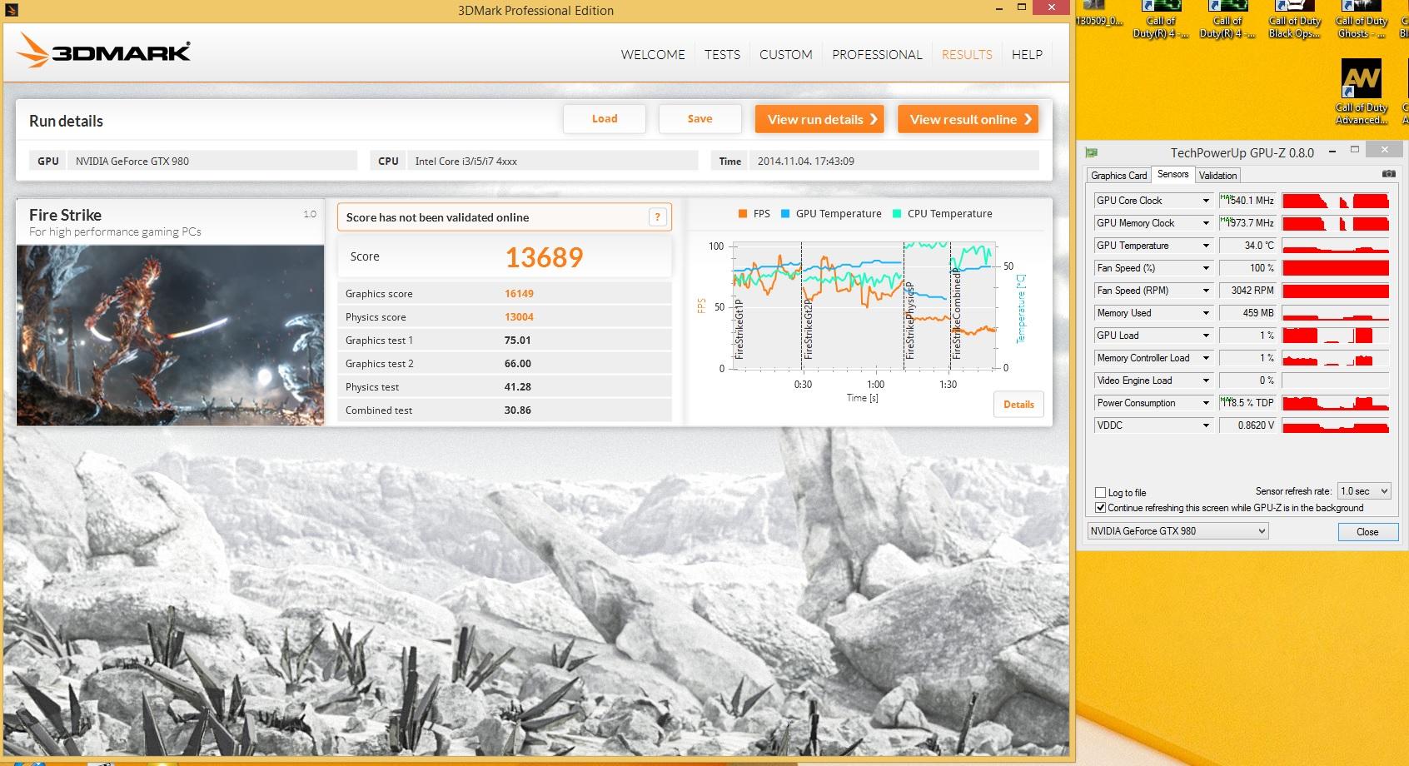
Task: Open chart Details button
Action: coord(1018,405)
